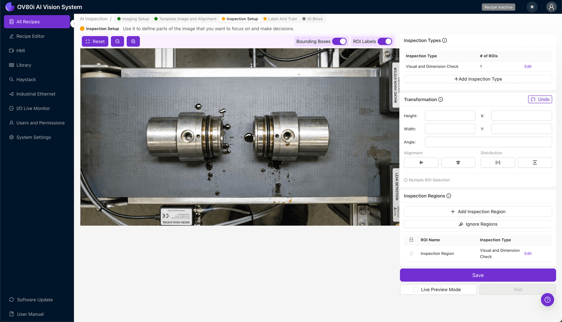This screenshot has height=322, width=562.
Task: Select the vertical alignment icon under Alignment
Action: click(x=458, y=162)
